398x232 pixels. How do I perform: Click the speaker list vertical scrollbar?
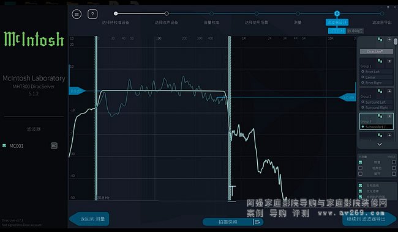click(396, 42)
